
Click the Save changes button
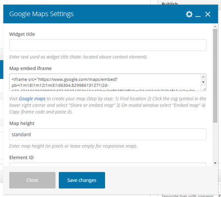[x=82, y=180]
